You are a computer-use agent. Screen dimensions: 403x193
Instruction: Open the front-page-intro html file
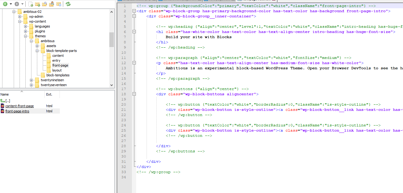[x=17, y=111]
